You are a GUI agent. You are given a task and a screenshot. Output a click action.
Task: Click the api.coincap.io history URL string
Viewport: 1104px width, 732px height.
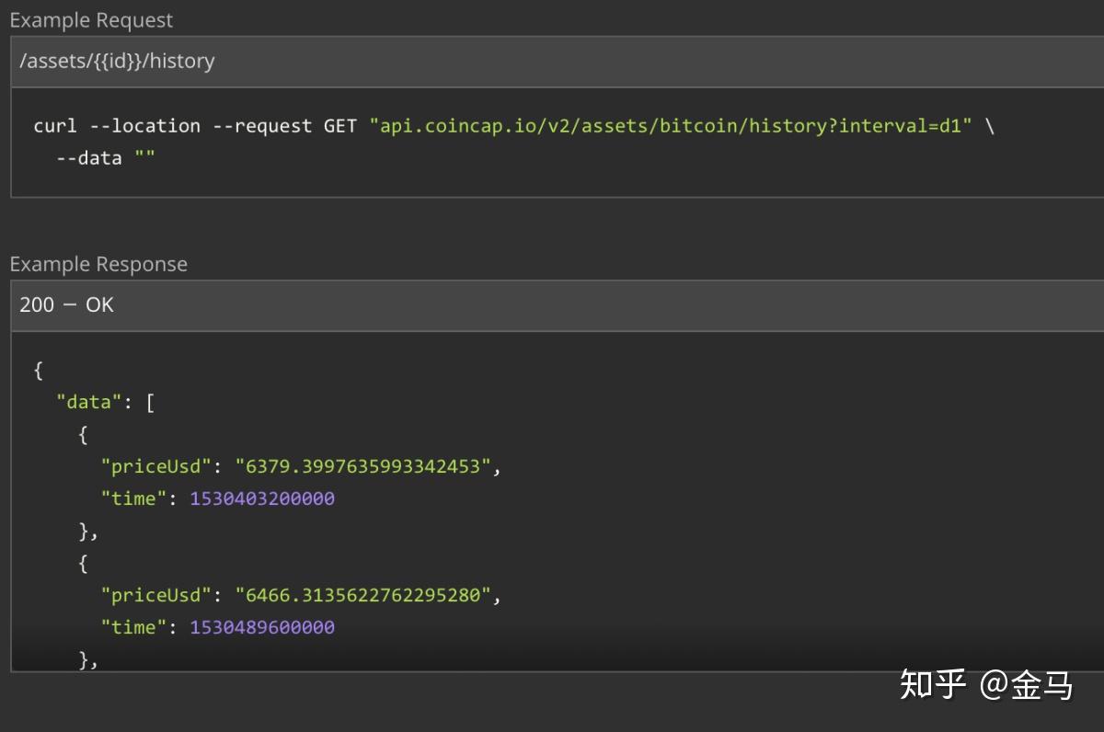[x=671, y=126]
